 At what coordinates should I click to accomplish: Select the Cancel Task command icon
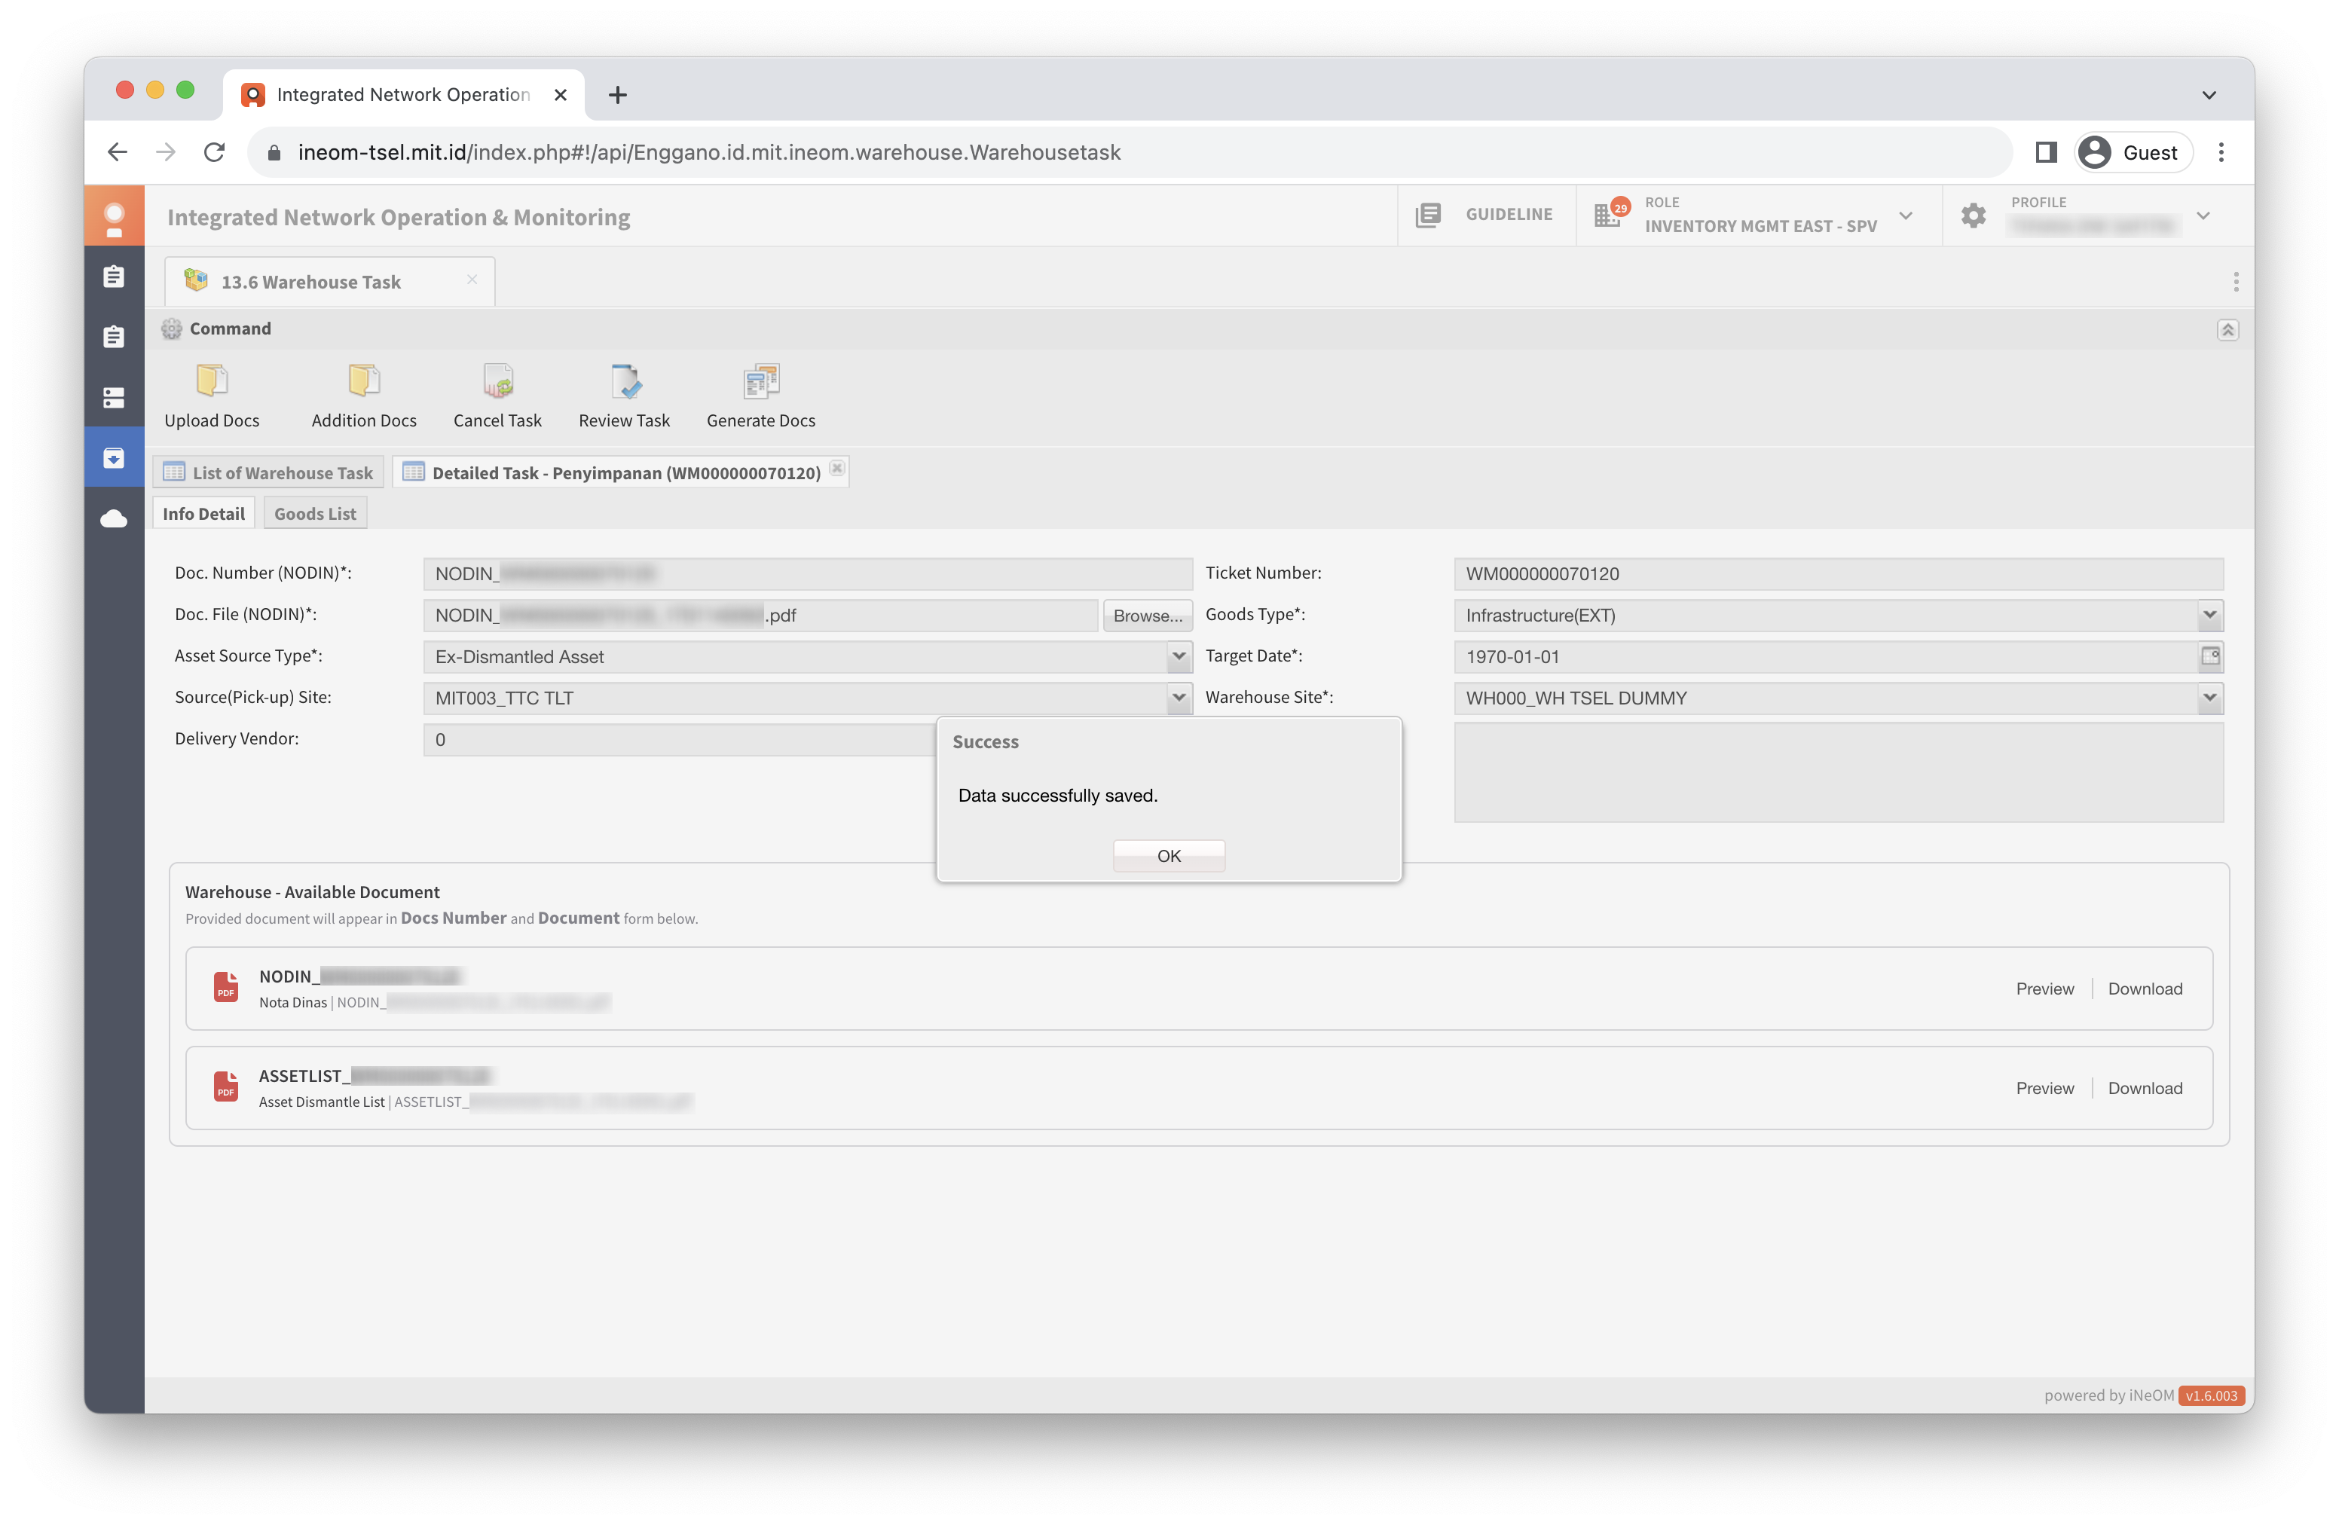point(497,380)
